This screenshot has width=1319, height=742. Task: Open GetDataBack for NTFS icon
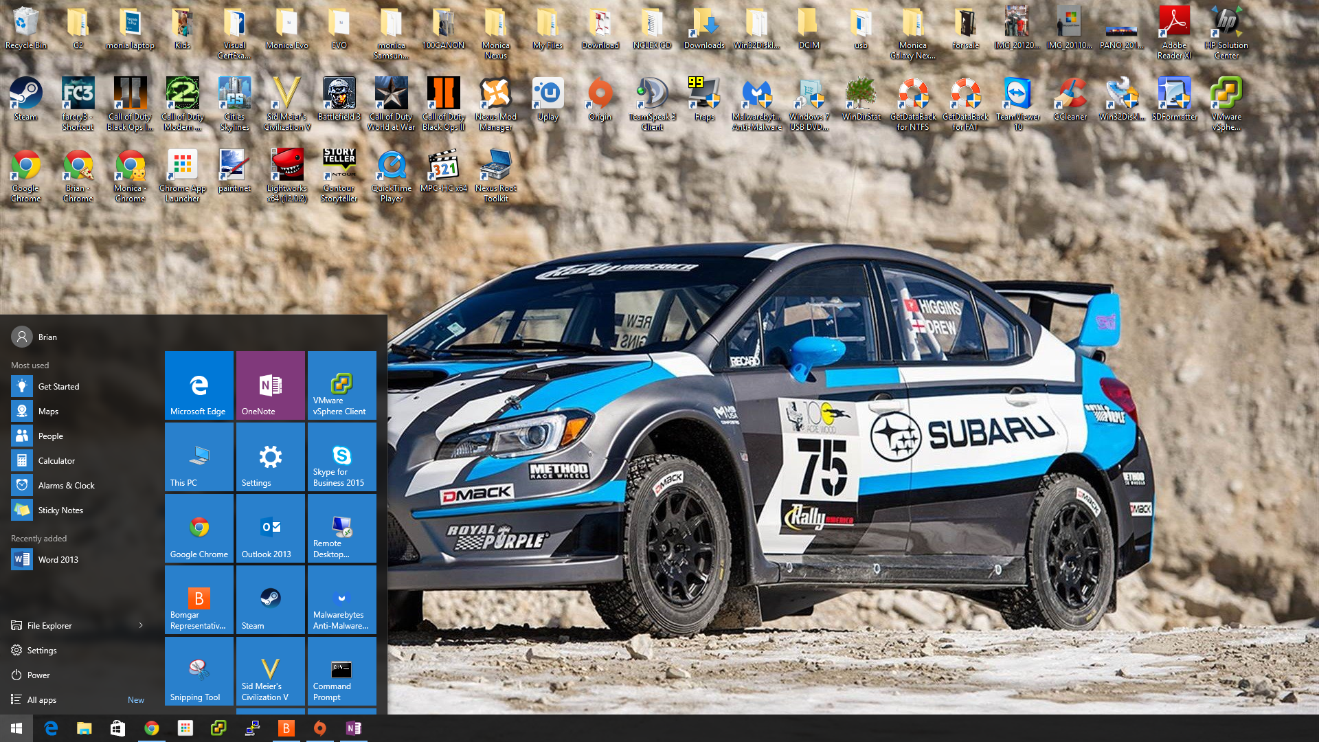(914, 104)
